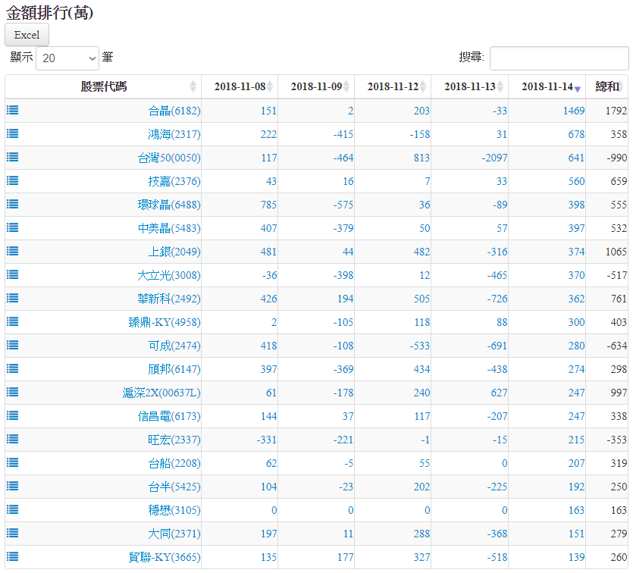
Task: Open the 上銀(2049) stock link
Action: click(x=174, y=252)
